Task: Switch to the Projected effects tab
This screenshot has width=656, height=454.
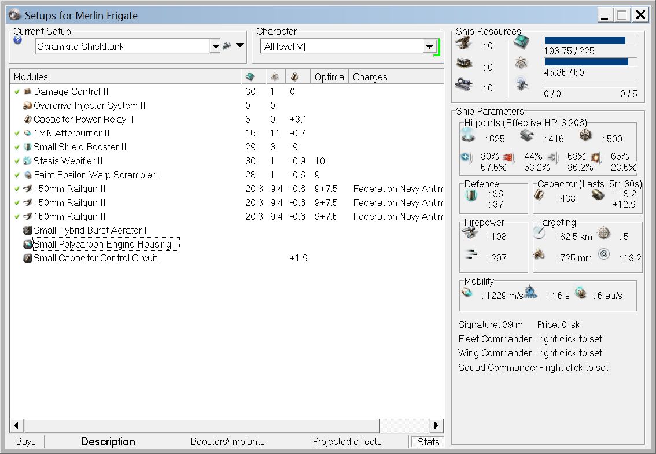Action: pos(347,441)
